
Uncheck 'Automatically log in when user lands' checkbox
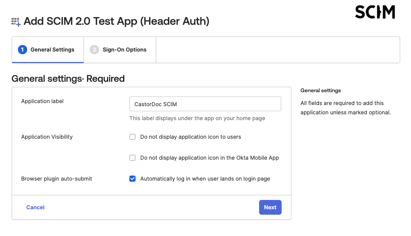click(132, 179)
